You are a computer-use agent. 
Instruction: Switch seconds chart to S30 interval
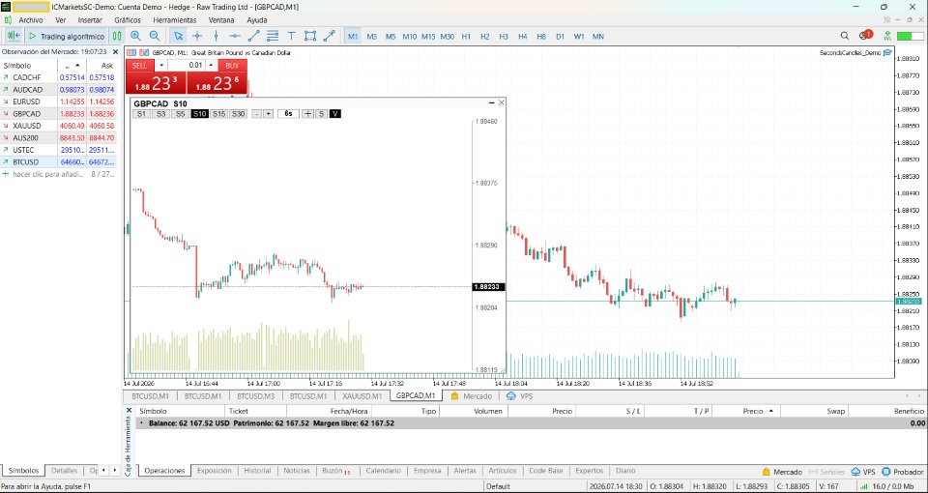pyautogui.click(x=239, y=114)
